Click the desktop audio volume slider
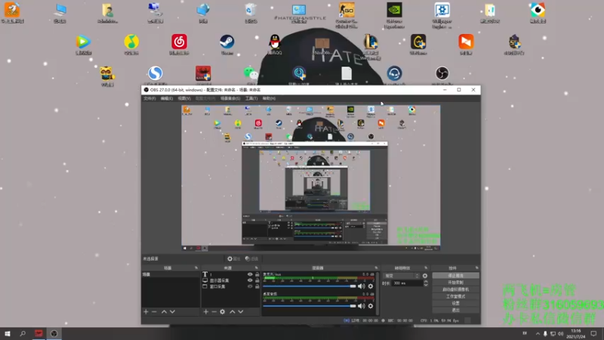Viewport: 604px width, 340px height. [x=310, y=306]
